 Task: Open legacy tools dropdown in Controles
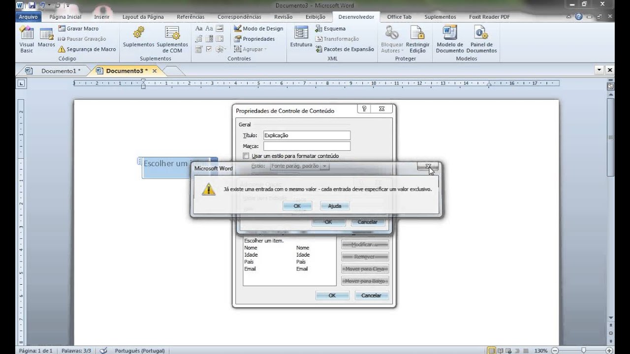coord(221,49)
